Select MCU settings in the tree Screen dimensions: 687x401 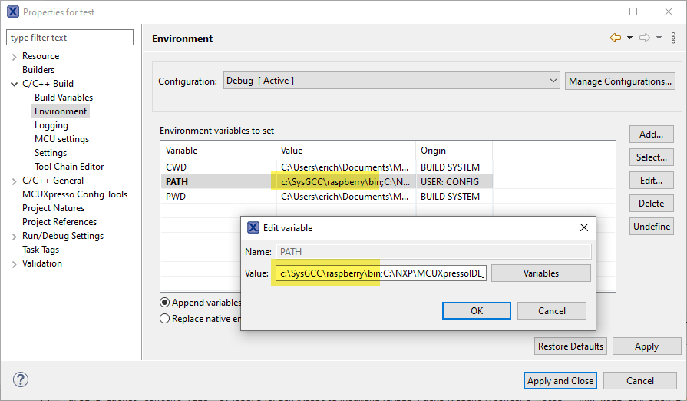(61, 139)
